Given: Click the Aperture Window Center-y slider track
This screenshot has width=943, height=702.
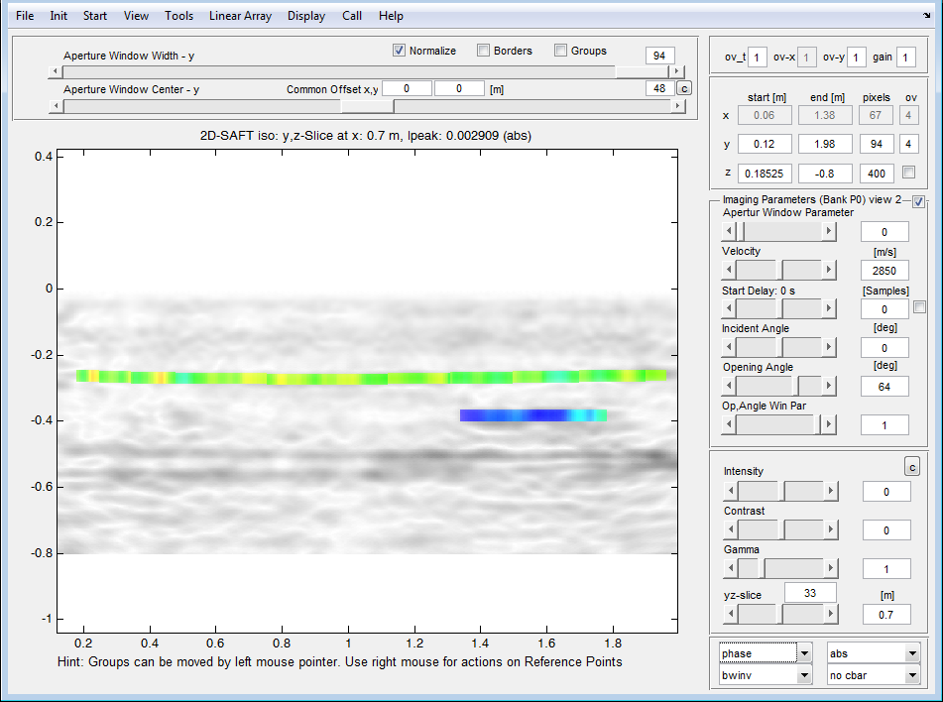Looking at the screenshot, I should pyautogui.click(x=367, y=106).
